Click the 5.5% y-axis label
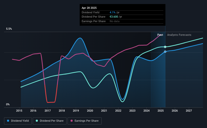 [x=9, y=29]
